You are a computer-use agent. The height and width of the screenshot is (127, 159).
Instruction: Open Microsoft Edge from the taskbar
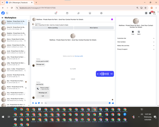[x=15, y=109]
